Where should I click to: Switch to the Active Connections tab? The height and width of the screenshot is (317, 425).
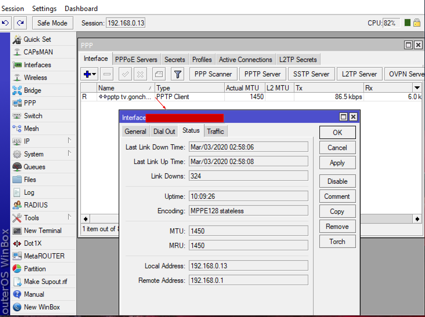pos(245,60)
